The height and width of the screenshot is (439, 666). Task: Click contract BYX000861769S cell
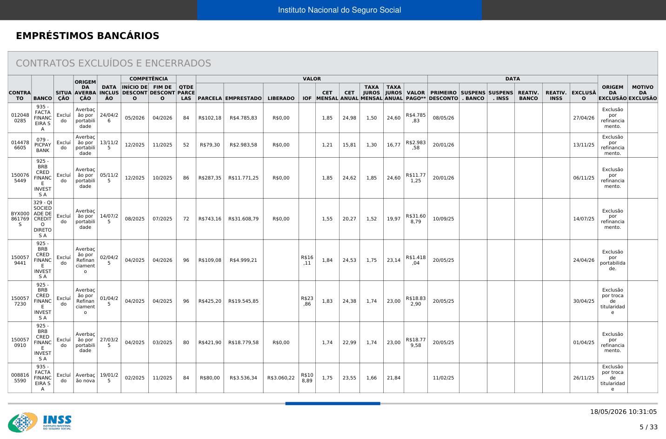(20, 219)
